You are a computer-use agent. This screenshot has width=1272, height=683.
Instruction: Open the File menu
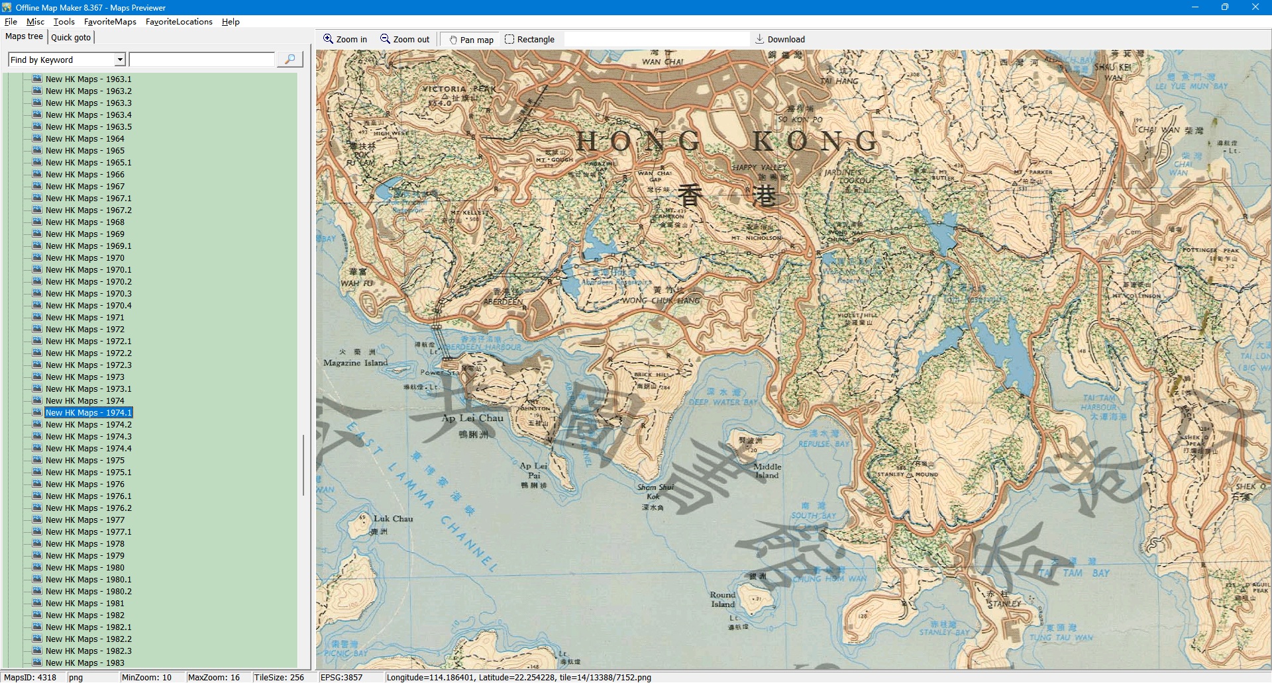(x=11, y=21)
